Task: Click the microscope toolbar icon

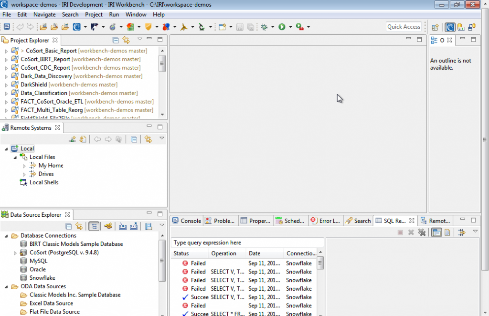Action: tap(202, 27)
